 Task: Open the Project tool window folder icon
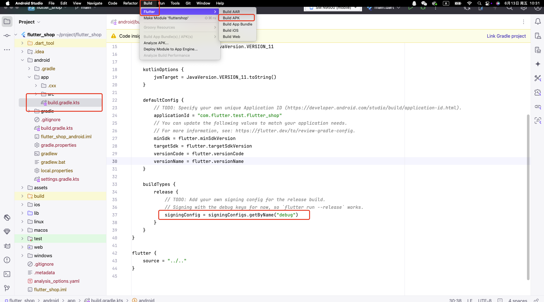[7, 22]
